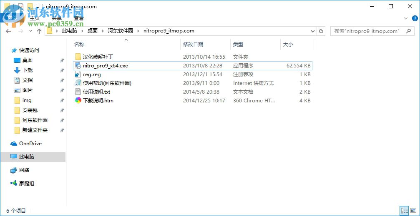Select the 使用说明.txt document icon
420x216 pixels.
[x=78, y=92]
